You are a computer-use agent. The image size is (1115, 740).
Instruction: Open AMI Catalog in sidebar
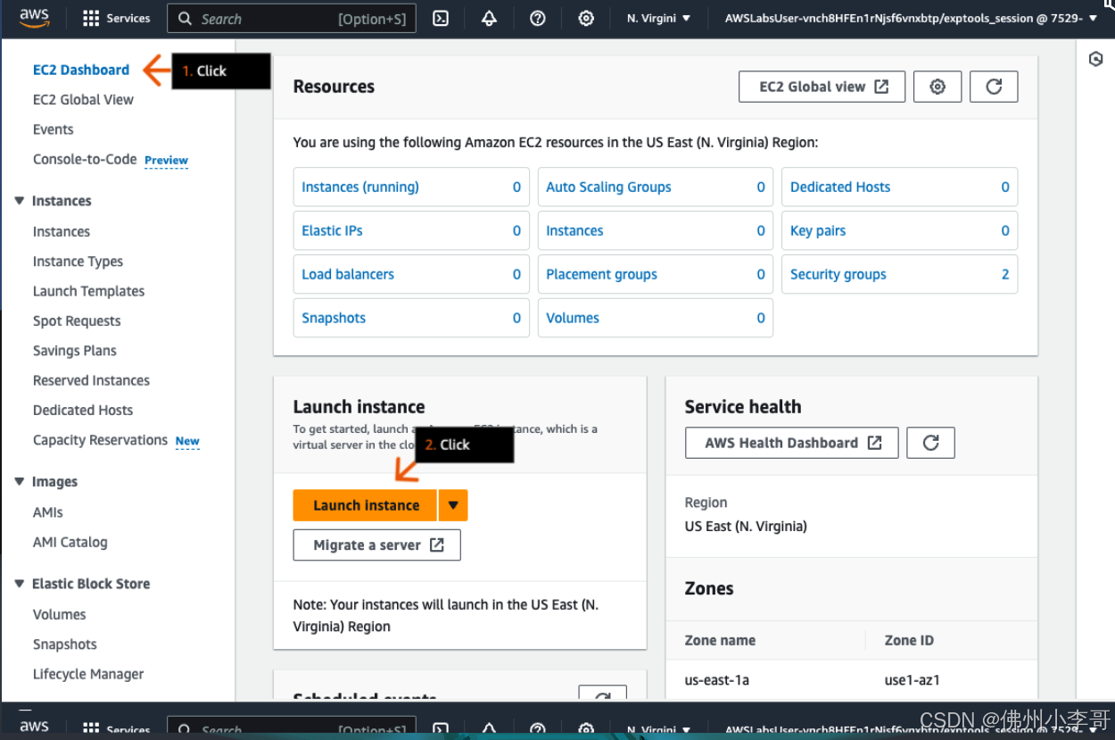[70, 542]
